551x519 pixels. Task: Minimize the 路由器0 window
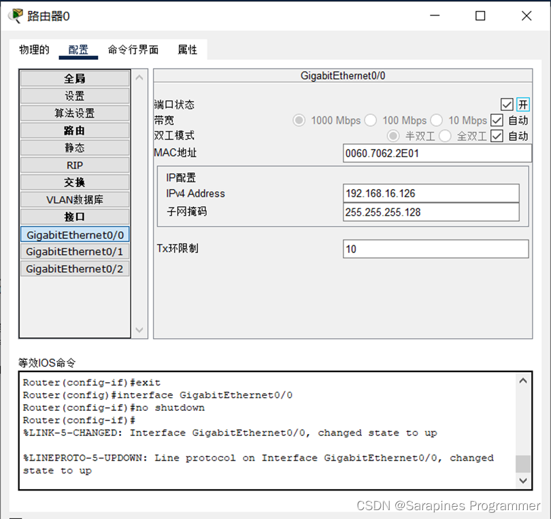tap(435, 16)
